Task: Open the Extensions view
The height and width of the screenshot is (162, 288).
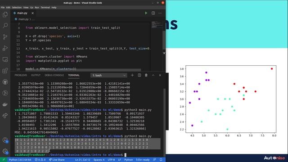Action: pos(5,71)
